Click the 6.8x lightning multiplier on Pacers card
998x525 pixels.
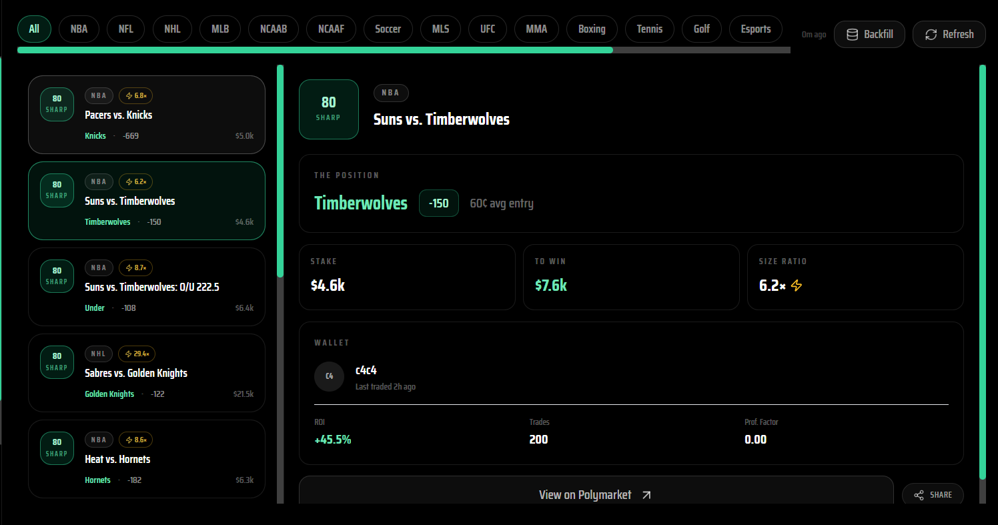tap(135, 95)
